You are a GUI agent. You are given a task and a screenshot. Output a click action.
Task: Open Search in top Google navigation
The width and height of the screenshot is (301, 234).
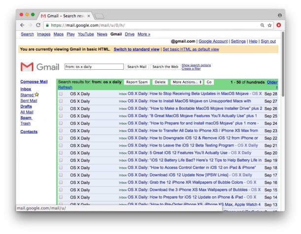27,34
